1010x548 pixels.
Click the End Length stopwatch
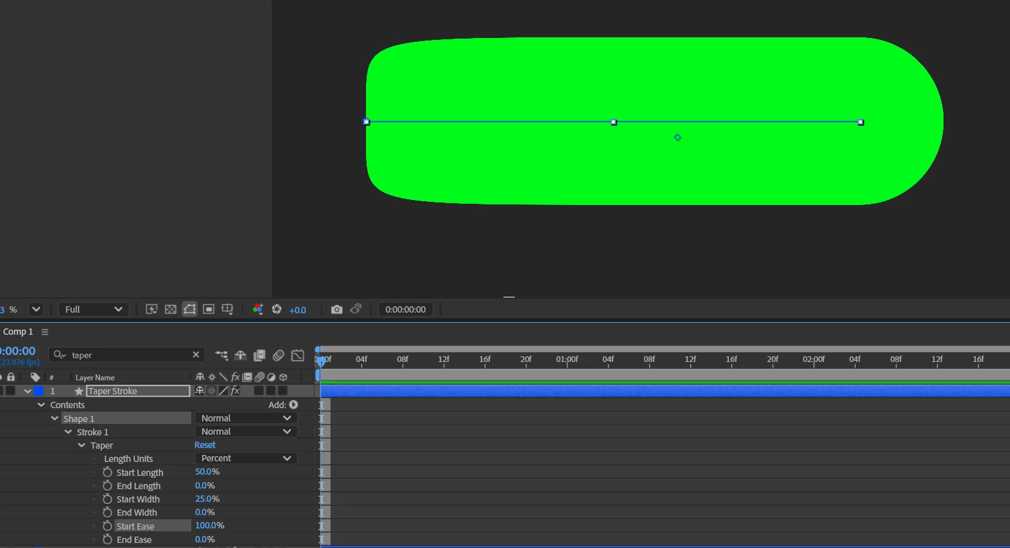pos(108,485)
